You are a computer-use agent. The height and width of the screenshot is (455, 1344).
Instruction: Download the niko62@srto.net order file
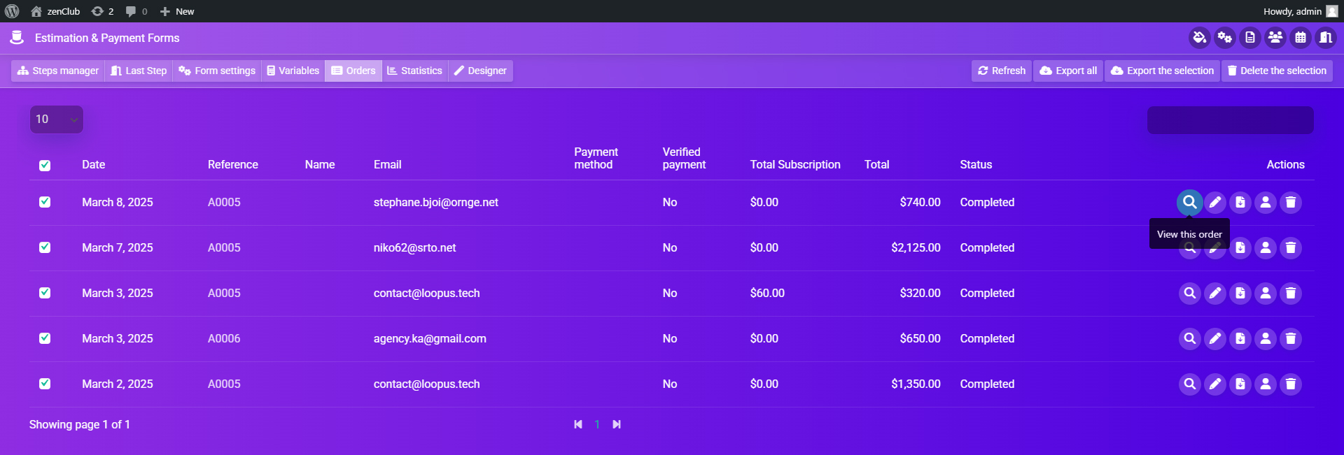[1240, 248]
